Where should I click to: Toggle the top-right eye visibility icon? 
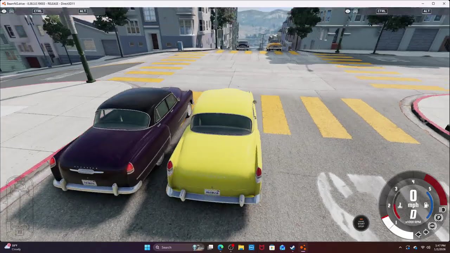click(x=348, y=11)
